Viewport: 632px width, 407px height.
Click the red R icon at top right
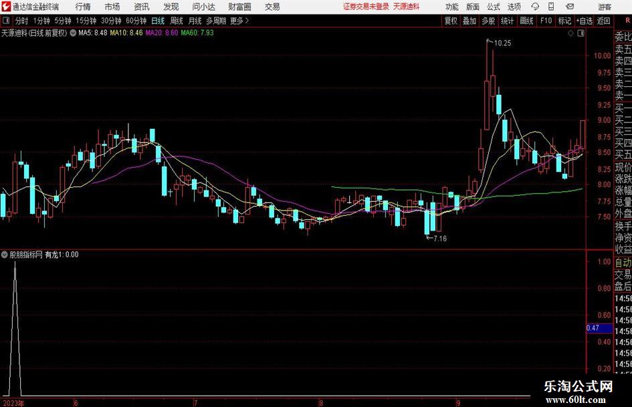click(627, 21)
